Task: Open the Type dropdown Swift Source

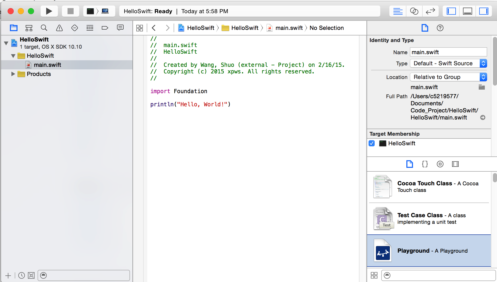Action: 448,63
